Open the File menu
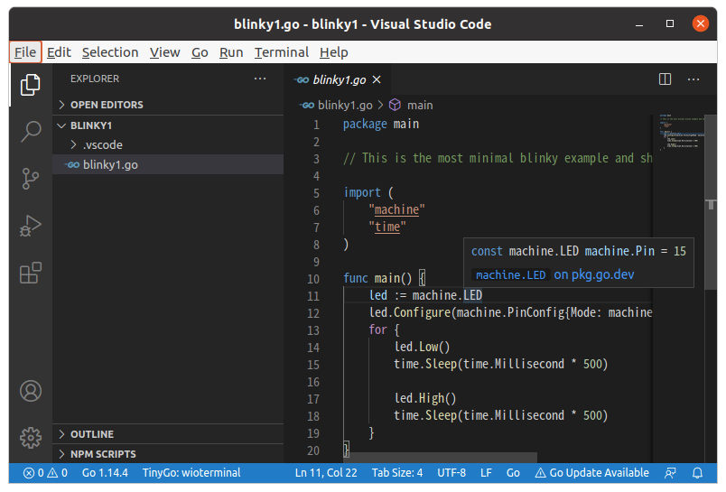The height and width of the screenshot is (492, 726). pyautogui.click(x=25, y=52)
